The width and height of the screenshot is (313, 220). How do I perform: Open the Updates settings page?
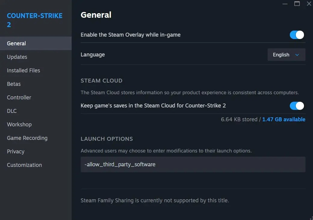(x=17, y=57)
